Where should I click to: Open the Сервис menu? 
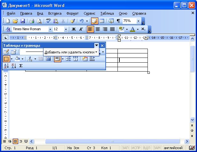[89, 13]
